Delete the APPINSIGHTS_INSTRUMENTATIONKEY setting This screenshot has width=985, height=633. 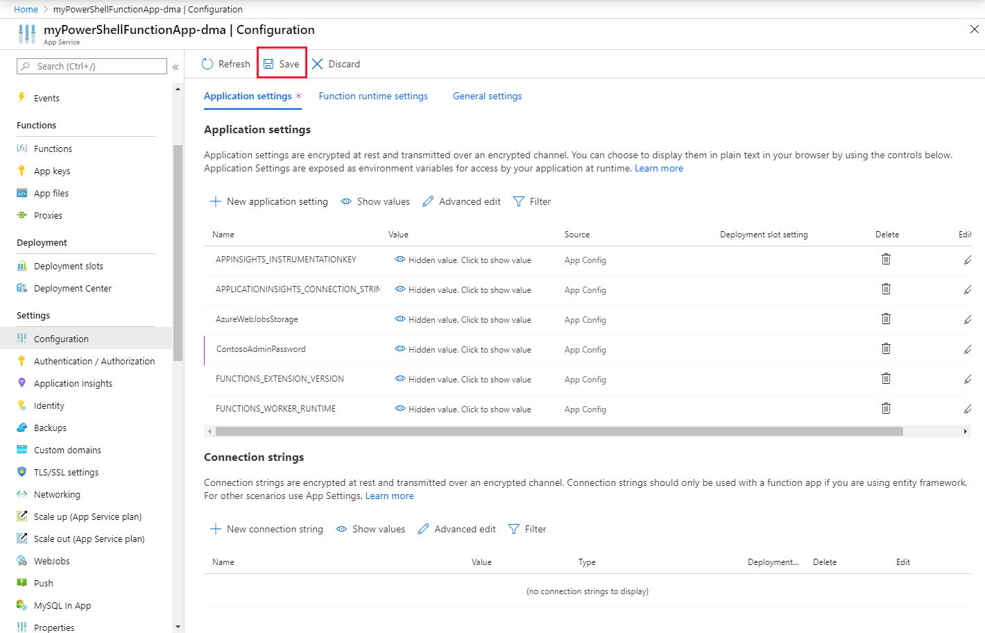886,259
